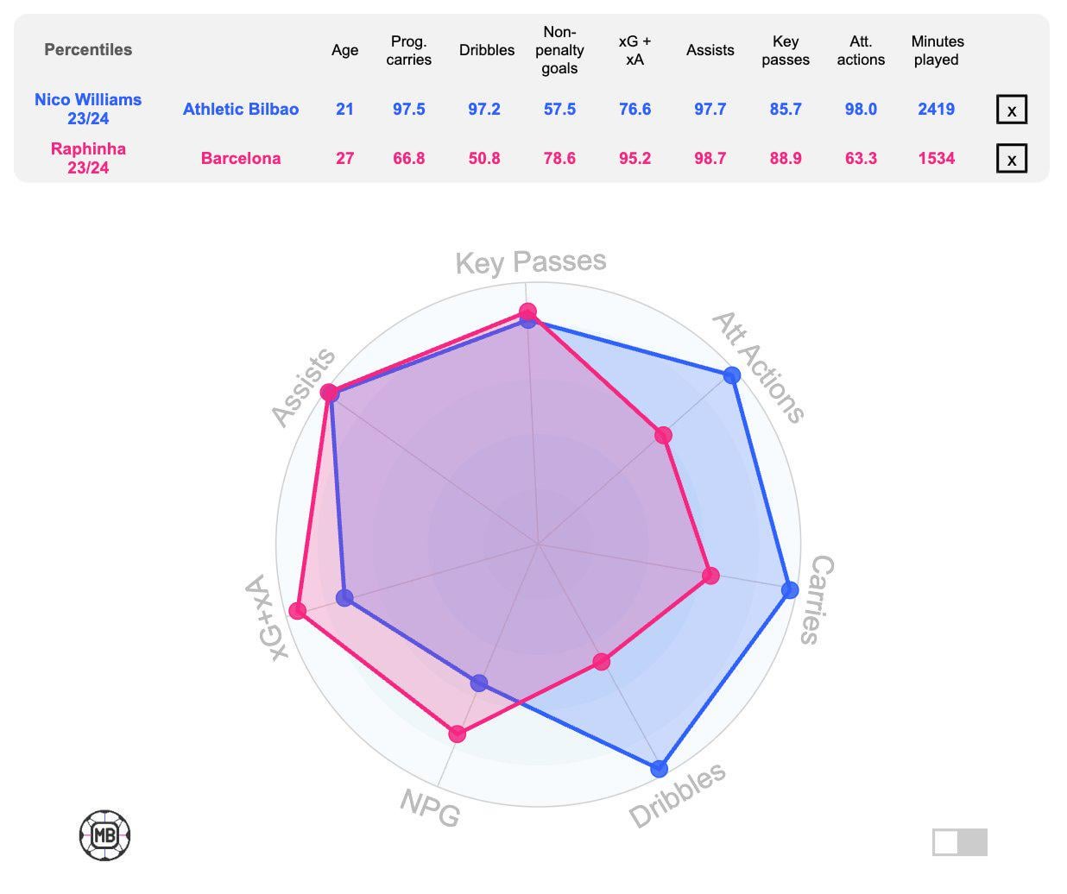Viewport: 1067px width, 894px height.
Task: Click Raphinha 23/24 player name
Action: pos(88,158)
